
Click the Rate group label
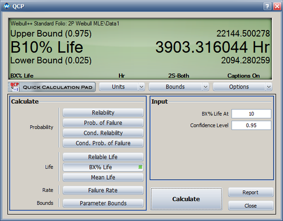point(48,190)
